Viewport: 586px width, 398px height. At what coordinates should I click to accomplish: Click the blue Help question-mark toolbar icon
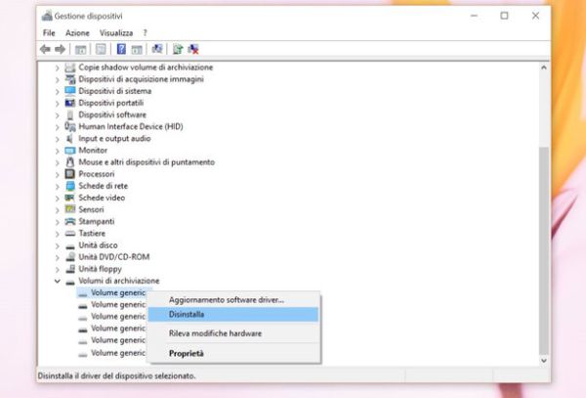121,49
